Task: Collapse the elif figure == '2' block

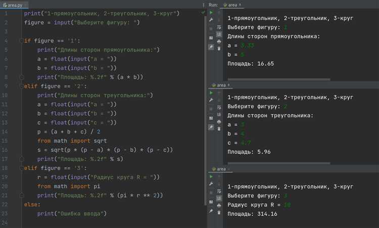Action: (22, 86)
